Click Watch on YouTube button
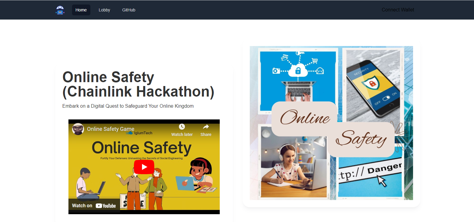Screen dimensions: 474x222 pos(94,206)
